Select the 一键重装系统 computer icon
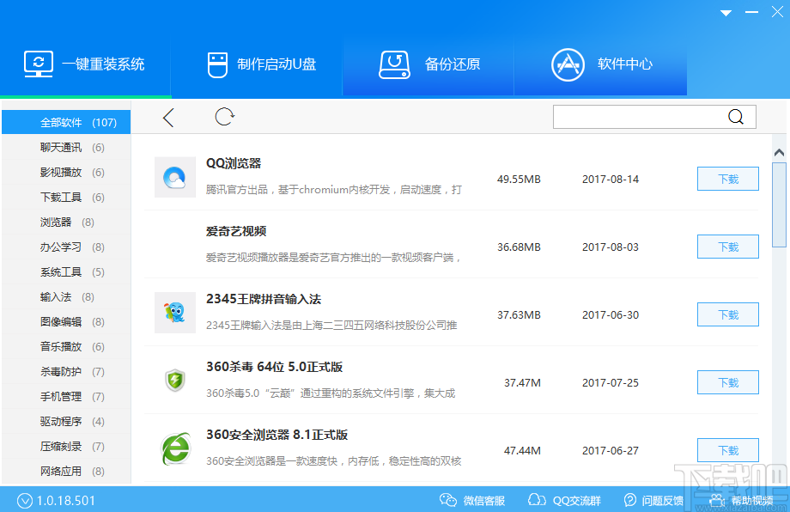 (38, 62)
